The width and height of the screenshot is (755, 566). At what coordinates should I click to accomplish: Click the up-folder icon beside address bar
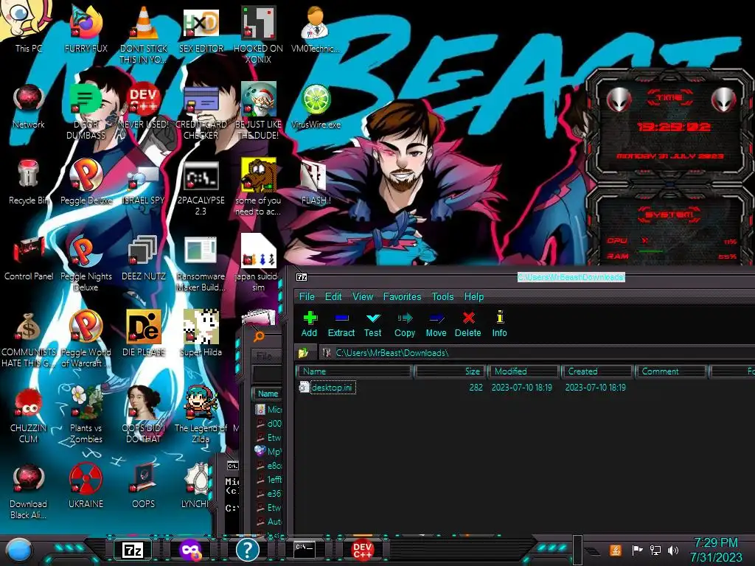(x=303, y=353)
